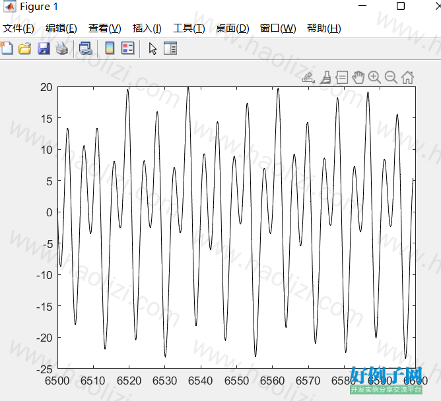
Task: Open the 文件(F) menu
Action: [x=18, y=28]
